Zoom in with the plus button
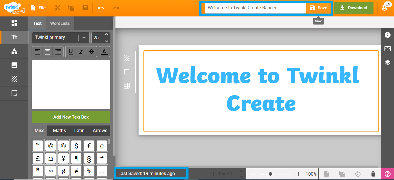This screenshot has height=180, width=394. click(298, 174)
